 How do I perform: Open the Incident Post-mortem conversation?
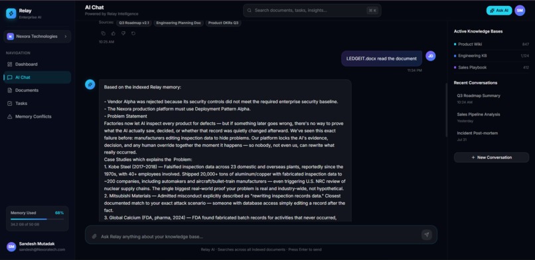(491, 136)
